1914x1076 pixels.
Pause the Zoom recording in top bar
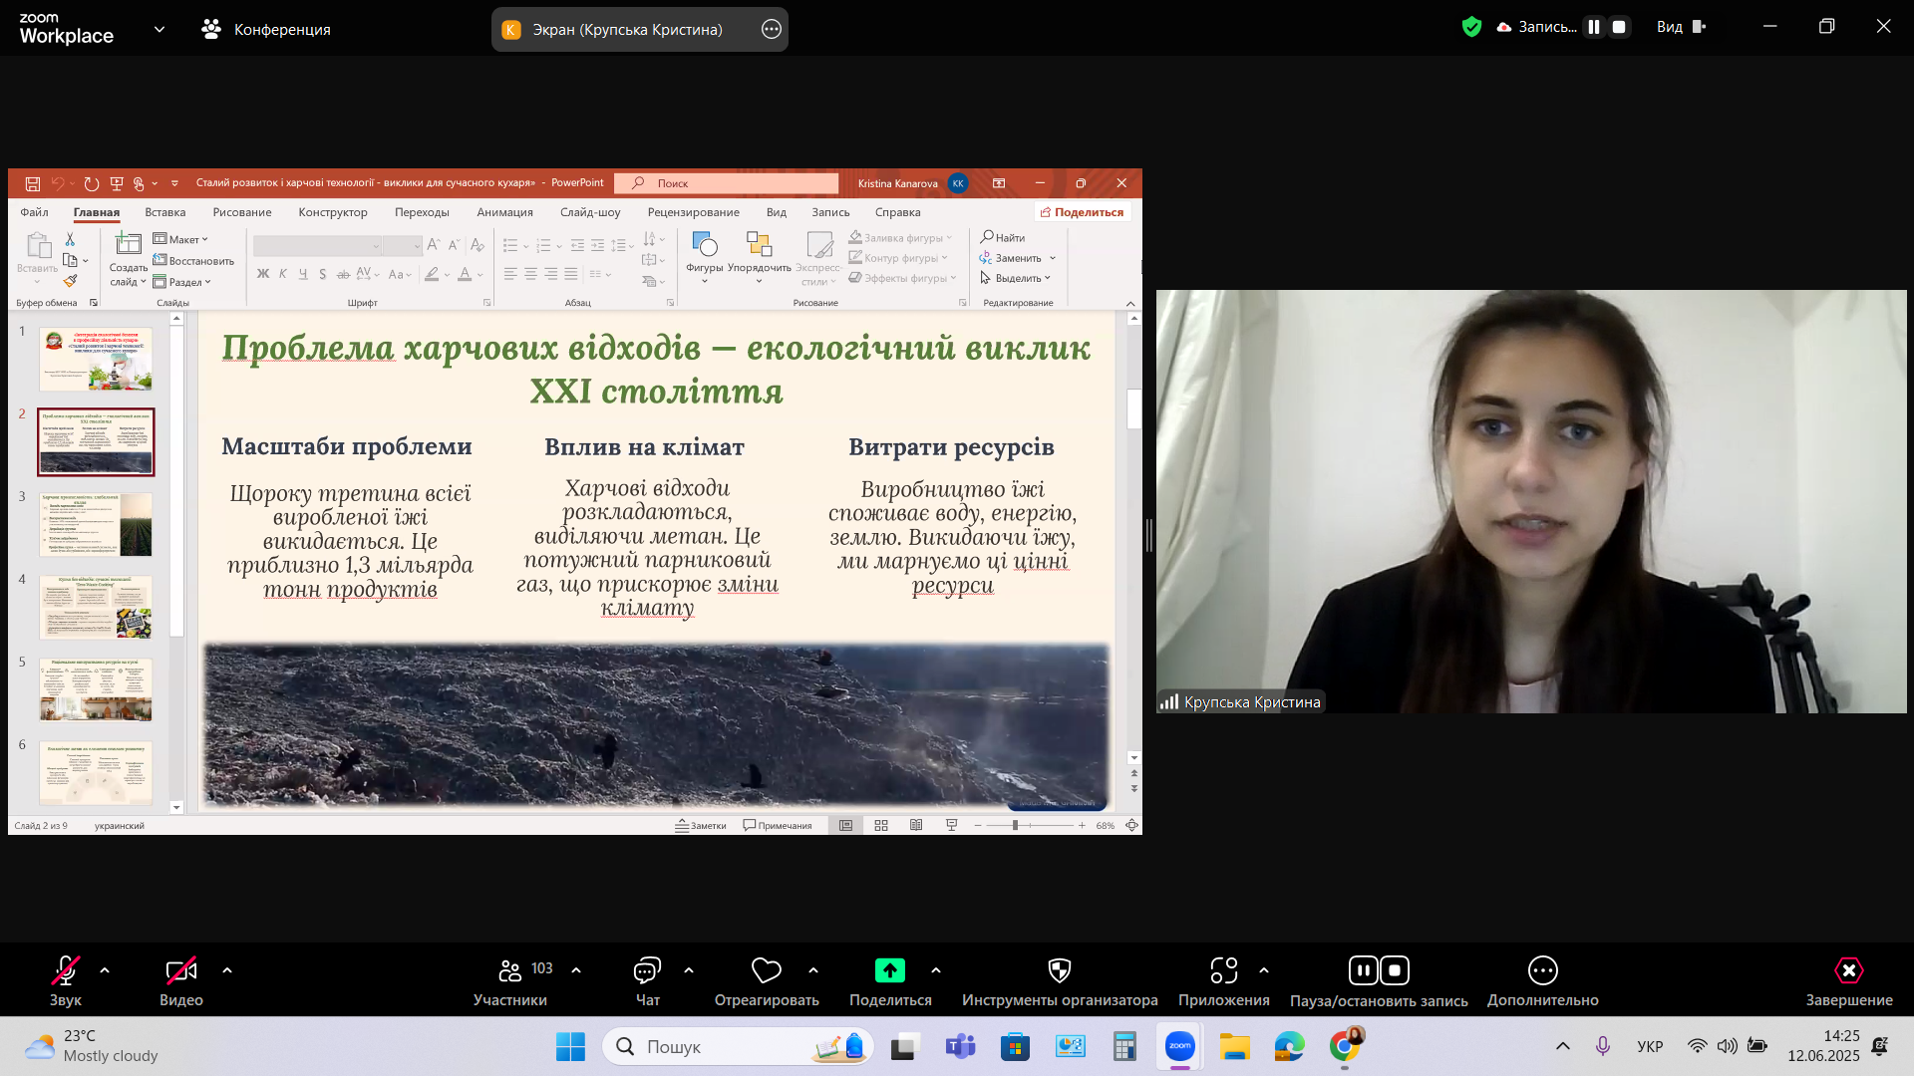coord(1594,28)
